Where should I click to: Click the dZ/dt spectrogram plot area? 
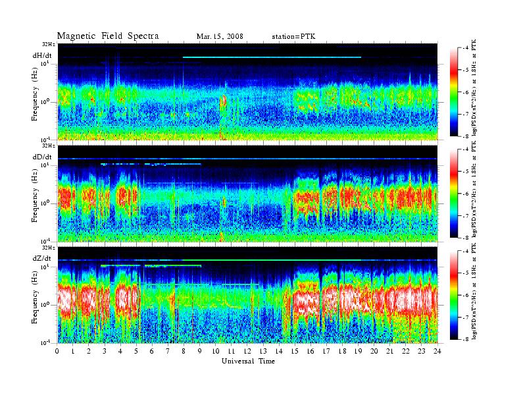pyautogui.click(x=248, y=295)
